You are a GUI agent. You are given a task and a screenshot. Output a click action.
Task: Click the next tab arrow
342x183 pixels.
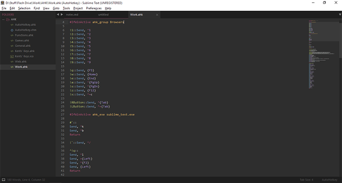pos(62,14)
